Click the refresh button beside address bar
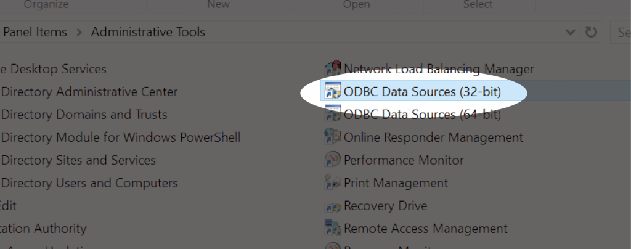This screenshot has height=249, width=631. [x=591, y=32]
